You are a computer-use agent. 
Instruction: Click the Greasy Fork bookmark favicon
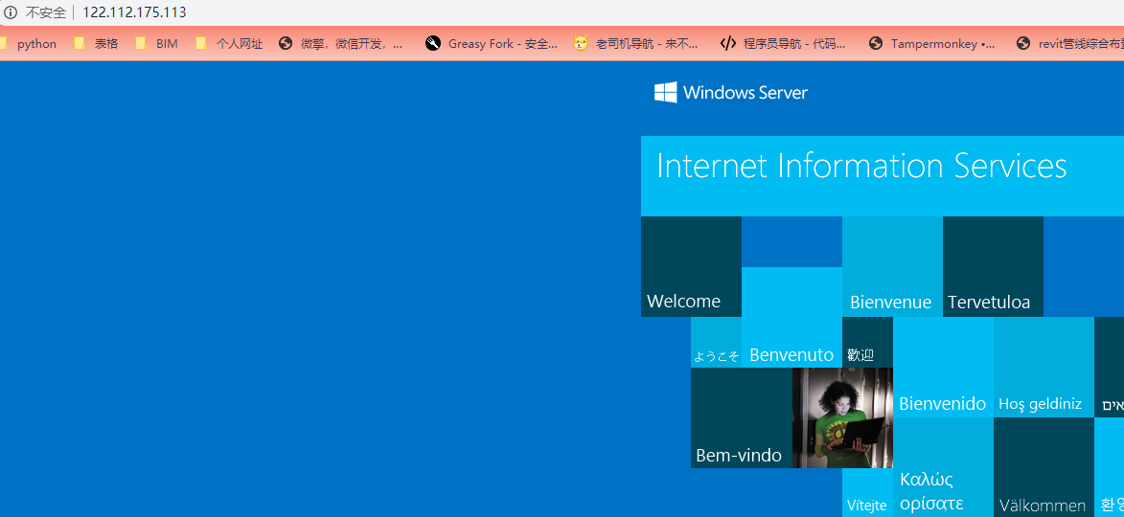pyautogui.click(x=432, y=44)
